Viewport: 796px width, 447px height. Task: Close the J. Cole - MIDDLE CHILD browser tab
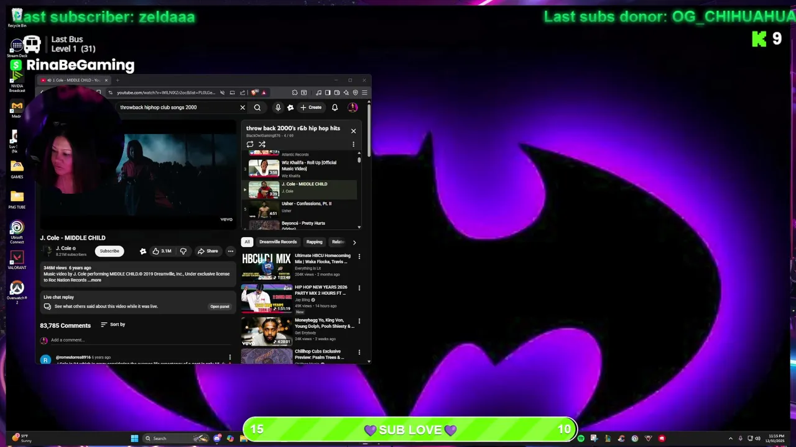(x=106, y=80)
